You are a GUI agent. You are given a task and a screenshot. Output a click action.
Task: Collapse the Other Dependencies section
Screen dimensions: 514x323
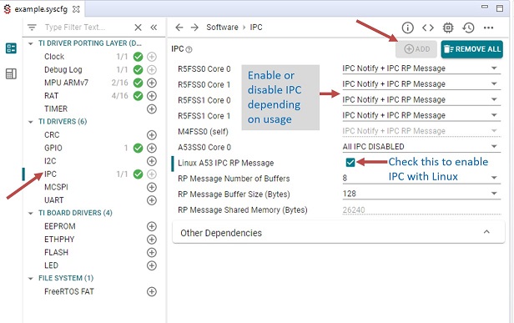coord(486,232)
